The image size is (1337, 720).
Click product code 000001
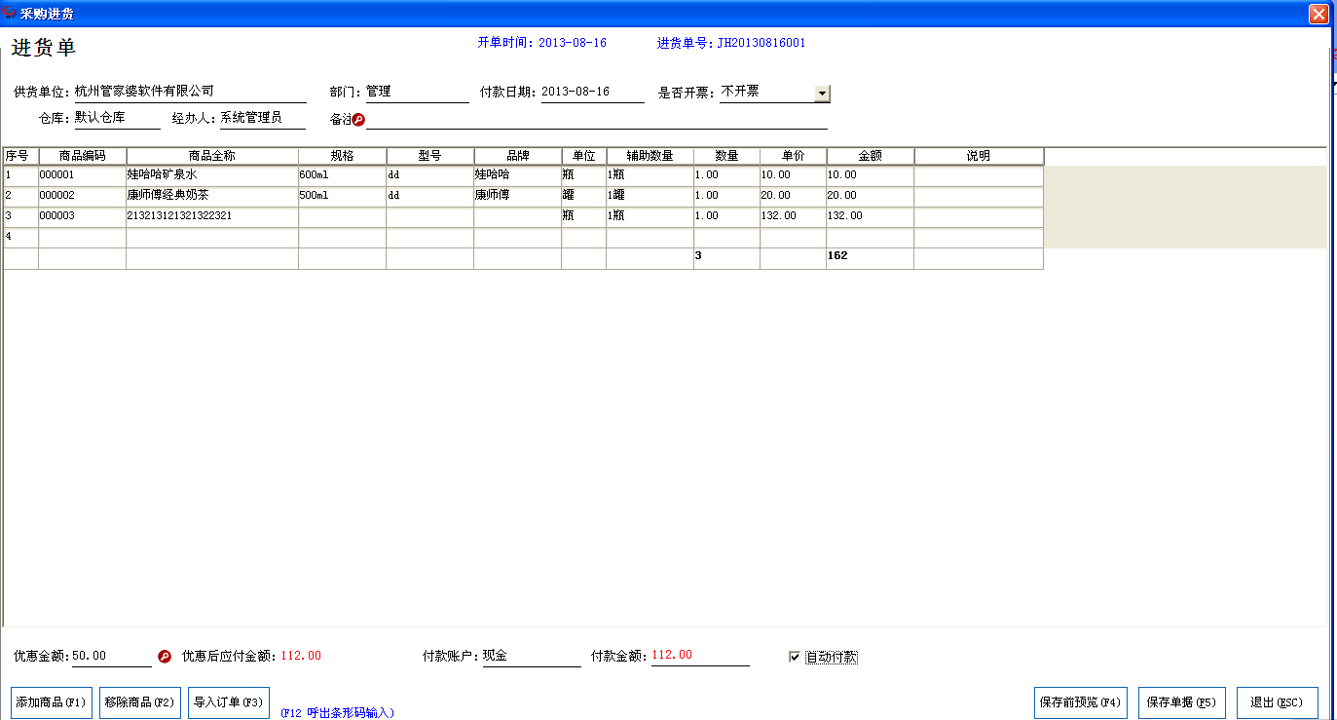tap(83, 175)
